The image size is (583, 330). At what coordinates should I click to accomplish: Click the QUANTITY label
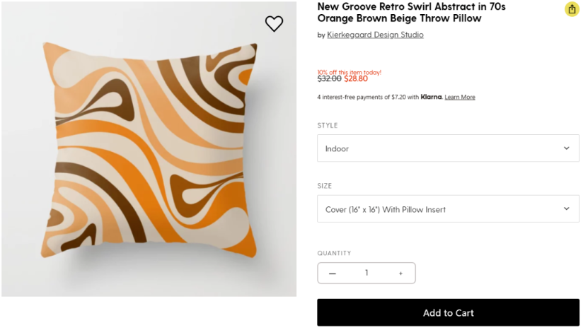(x=334, y=253)
